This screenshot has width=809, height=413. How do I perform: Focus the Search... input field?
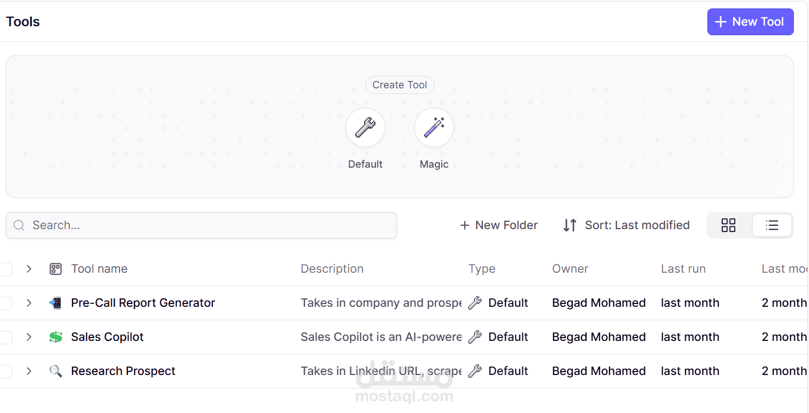[212, 225]
